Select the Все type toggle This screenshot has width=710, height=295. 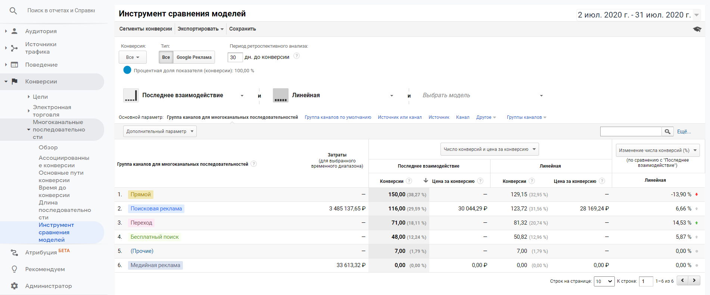166,57
